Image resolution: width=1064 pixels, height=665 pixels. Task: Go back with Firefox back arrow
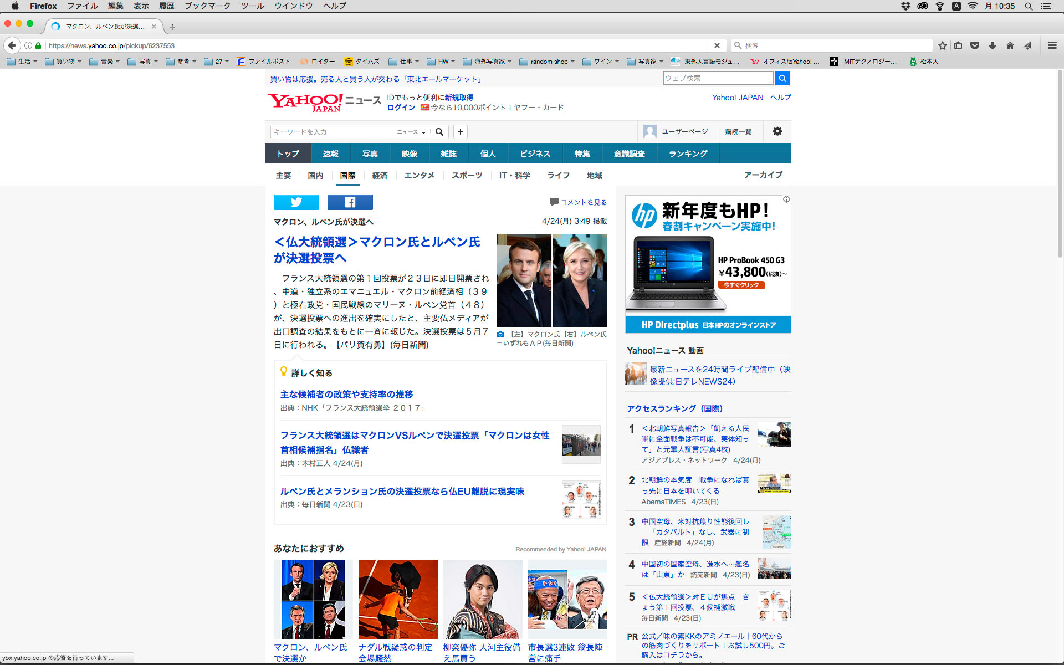click(x=12, y=45)
